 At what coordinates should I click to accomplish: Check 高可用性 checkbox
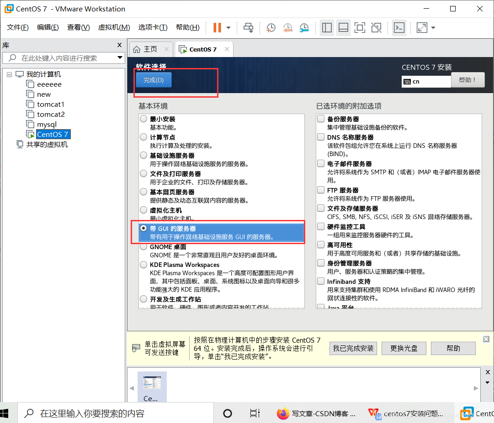[321, 245]
